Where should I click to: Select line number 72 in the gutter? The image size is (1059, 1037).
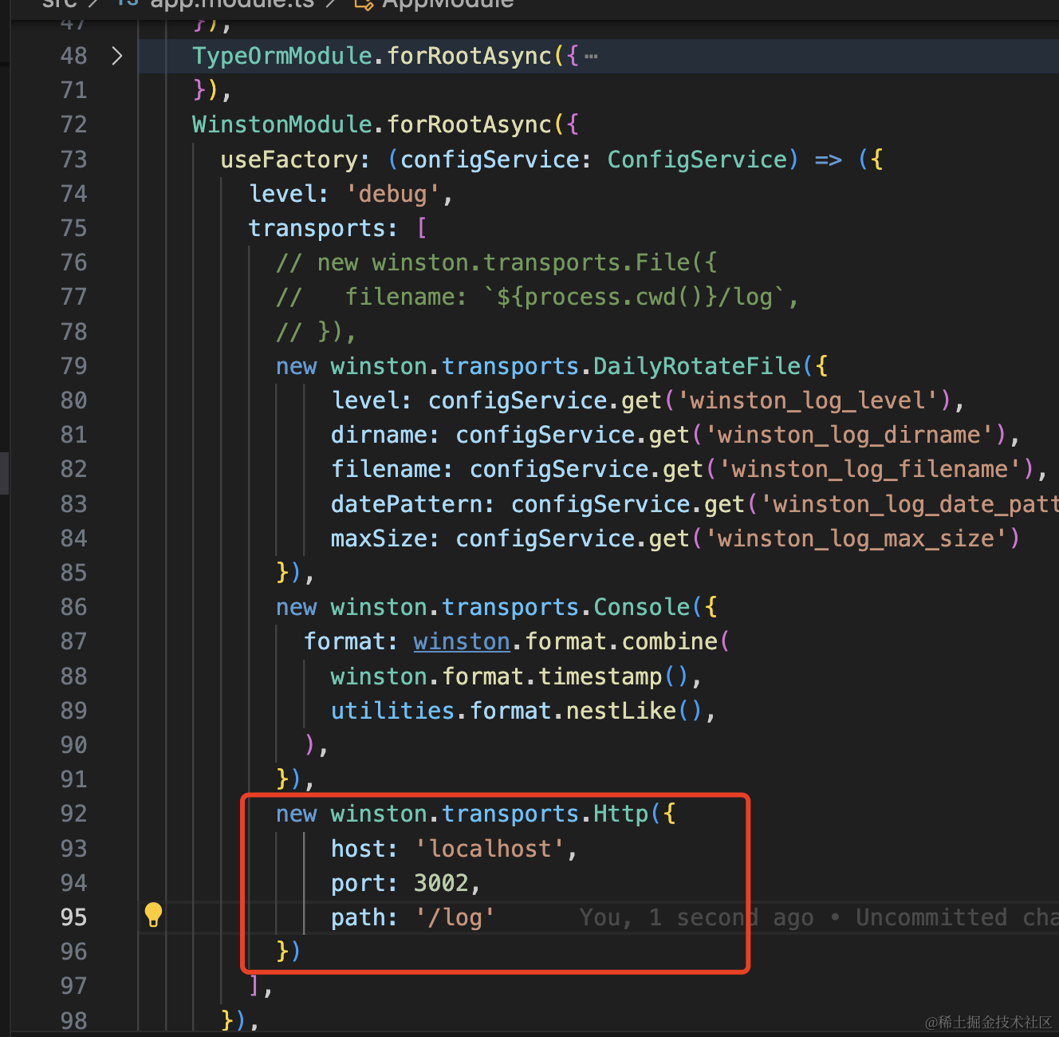73,124
